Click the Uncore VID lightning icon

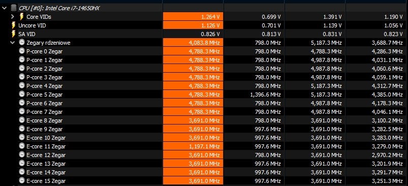[x=14, y=25]
